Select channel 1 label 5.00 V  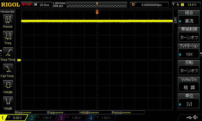coord(17,118)
